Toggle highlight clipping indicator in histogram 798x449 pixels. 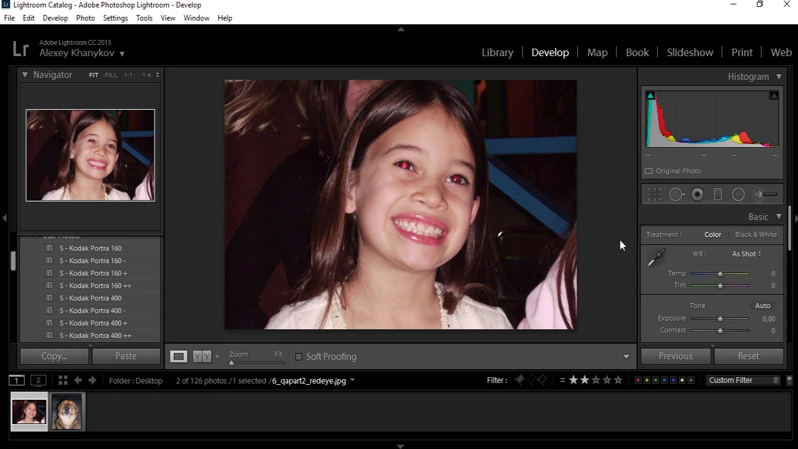click(774, 95)
